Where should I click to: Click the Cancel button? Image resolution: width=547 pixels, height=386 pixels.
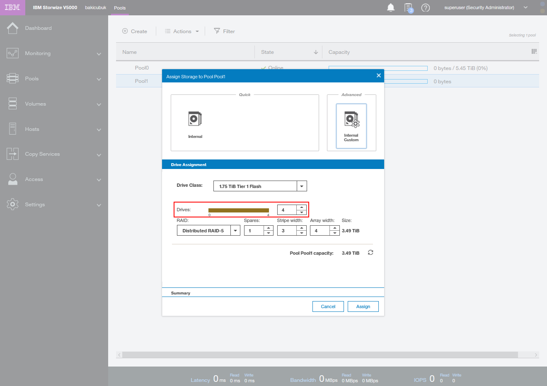pyautogui.click(x=328, y=306)
